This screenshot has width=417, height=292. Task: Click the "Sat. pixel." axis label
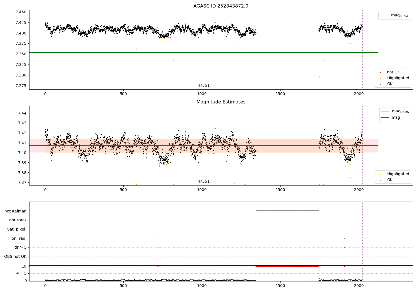17,229
